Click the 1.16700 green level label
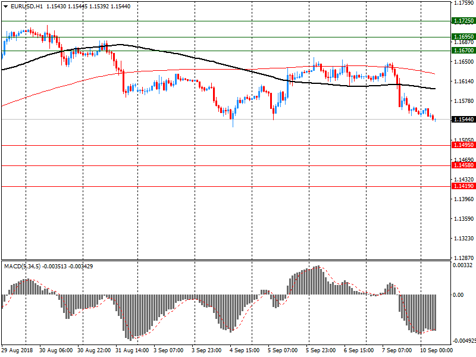Viewport: 476px width, 357px height. tap(463, 51)
